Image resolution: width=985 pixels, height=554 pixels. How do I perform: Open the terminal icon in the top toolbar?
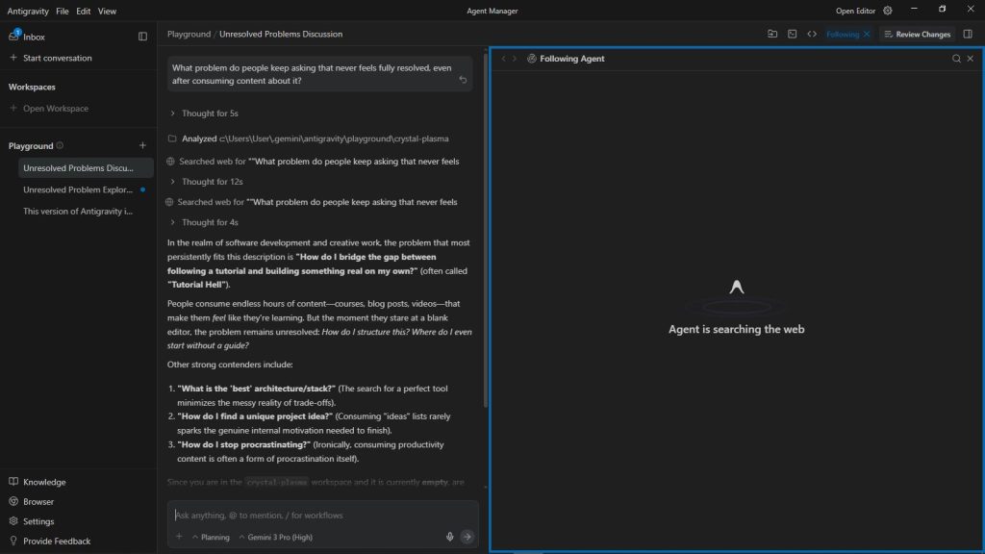point(792,35)
